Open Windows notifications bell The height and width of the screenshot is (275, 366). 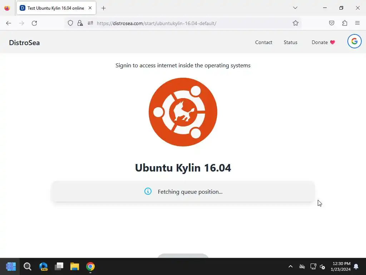coord(356,266)
